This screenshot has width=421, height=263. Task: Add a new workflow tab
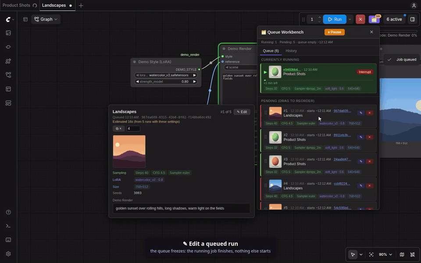click(81, 5)
